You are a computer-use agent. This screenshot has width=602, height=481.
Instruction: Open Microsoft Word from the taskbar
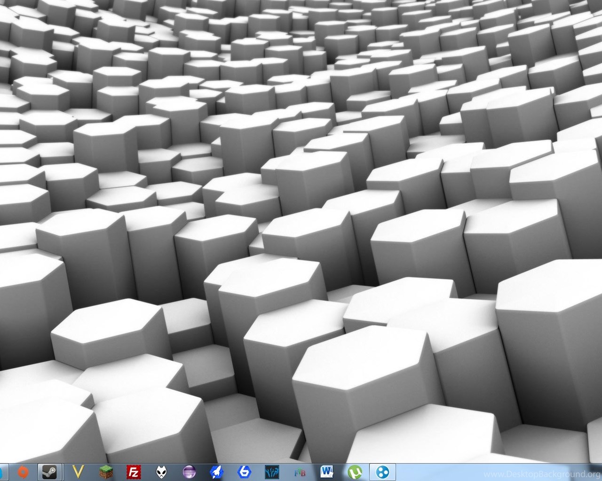tap(327, 472)
